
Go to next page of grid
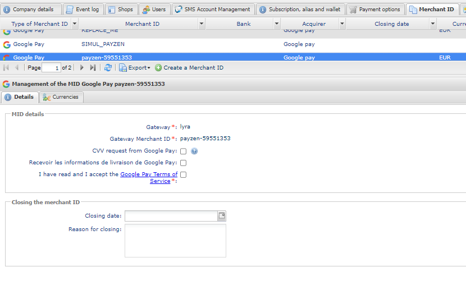[x=82, y=68]
